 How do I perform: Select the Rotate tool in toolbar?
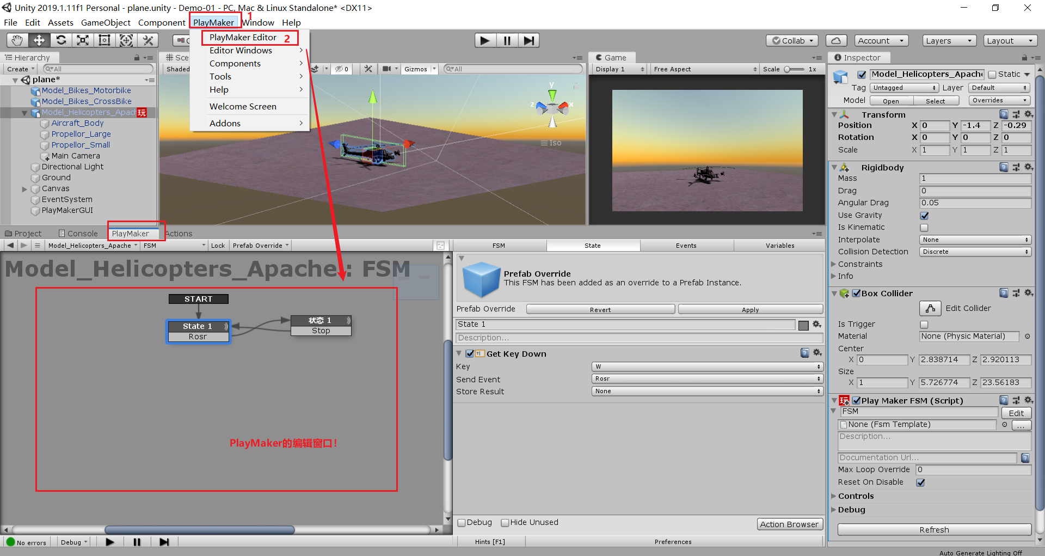(x=61, y=40)
